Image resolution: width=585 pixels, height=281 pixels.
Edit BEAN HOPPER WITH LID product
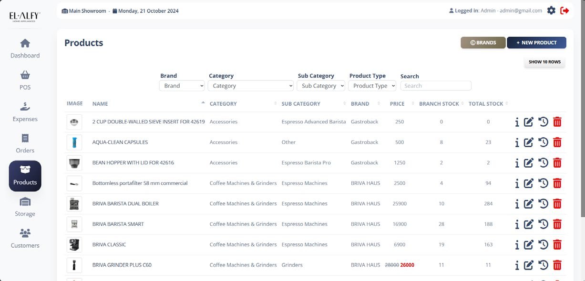[528, 163]
